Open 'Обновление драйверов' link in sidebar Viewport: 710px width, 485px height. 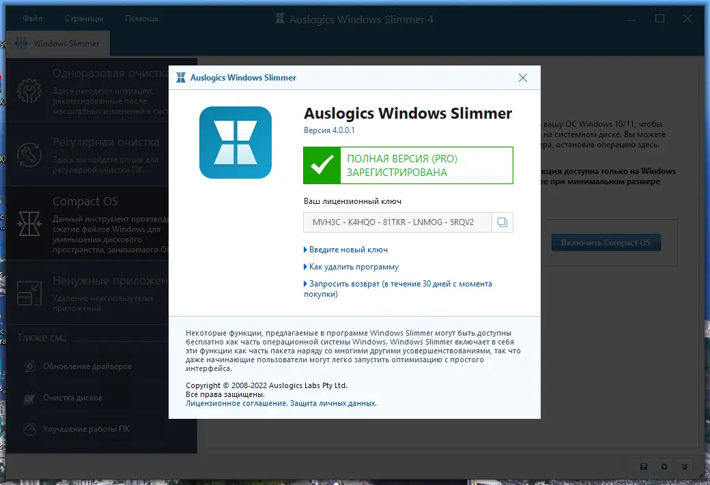pos(87,366)
